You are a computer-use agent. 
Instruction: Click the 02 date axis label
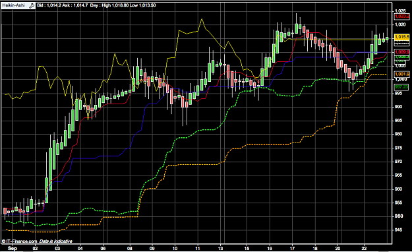[35, 248]
